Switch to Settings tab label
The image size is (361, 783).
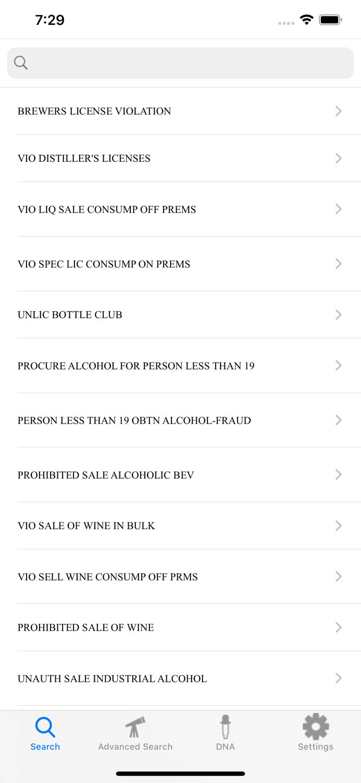tap(316, 747)
